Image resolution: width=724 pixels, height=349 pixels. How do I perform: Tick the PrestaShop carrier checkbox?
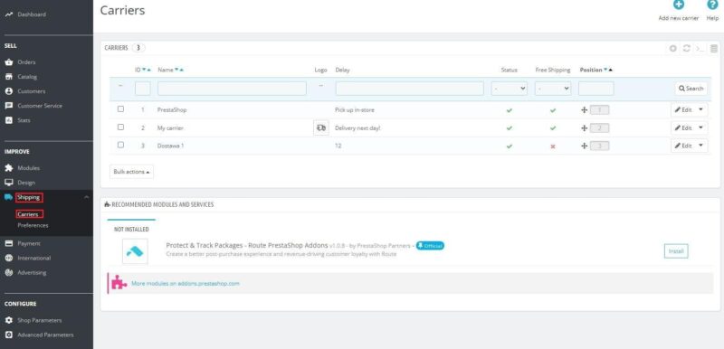(120, 109)
